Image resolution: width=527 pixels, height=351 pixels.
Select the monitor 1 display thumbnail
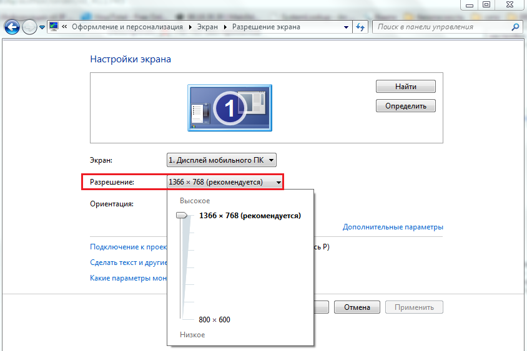(229, 108)
